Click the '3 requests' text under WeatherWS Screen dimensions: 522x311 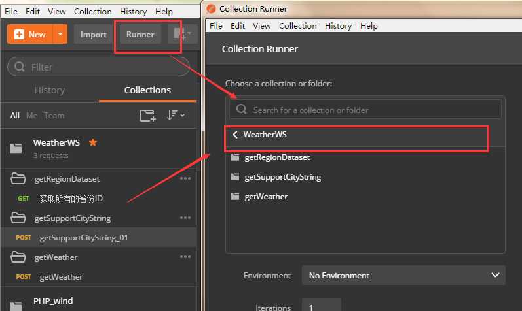click(x=50, y=155)
